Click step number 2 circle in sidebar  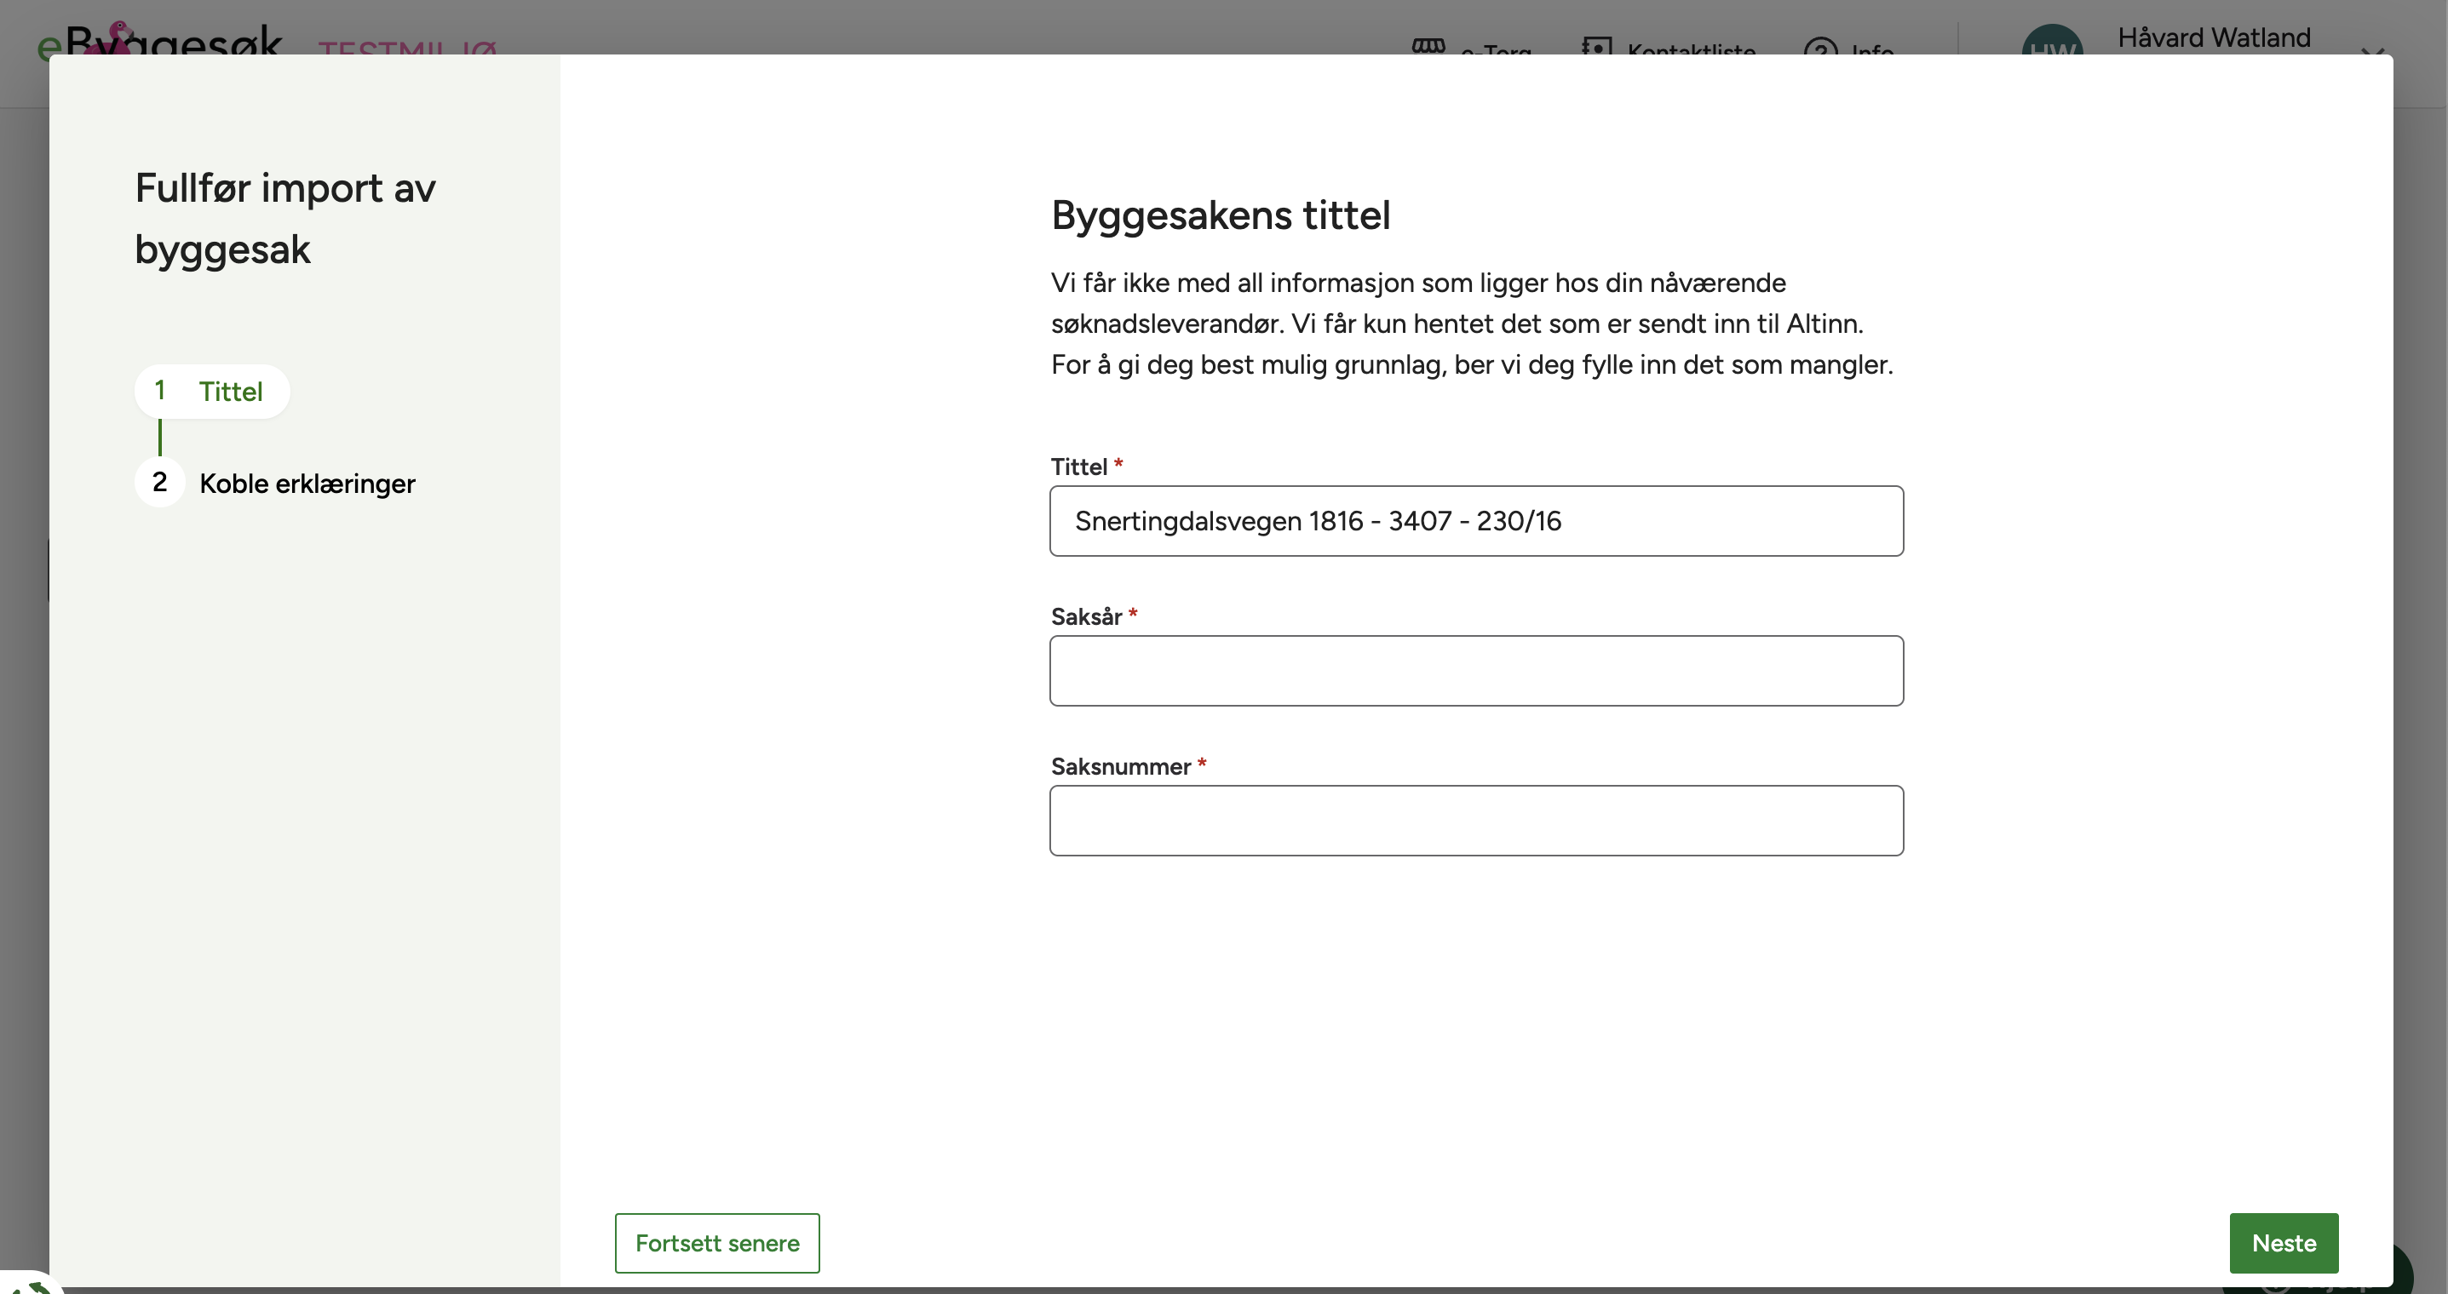(x=159, y=483)
